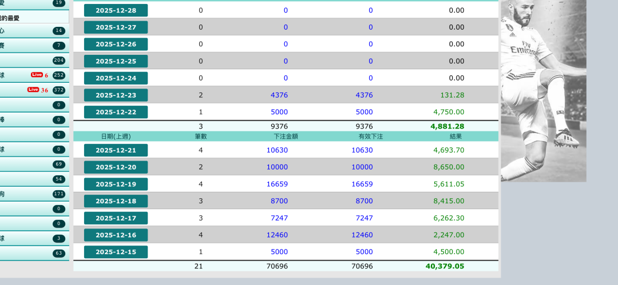Open the 2025-12-28 daily report
The width and height of the screenshot is (618, 285).
click(116, 10)
